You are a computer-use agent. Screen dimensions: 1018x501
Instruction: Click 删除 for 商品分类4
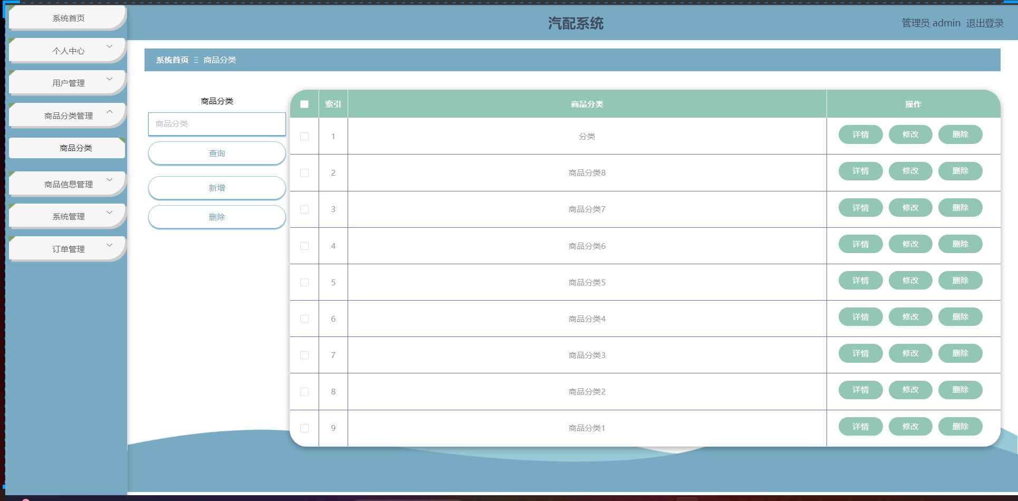point(960,317)
